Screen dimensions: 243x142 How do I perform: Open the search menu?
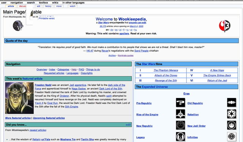tap(31, 3)
